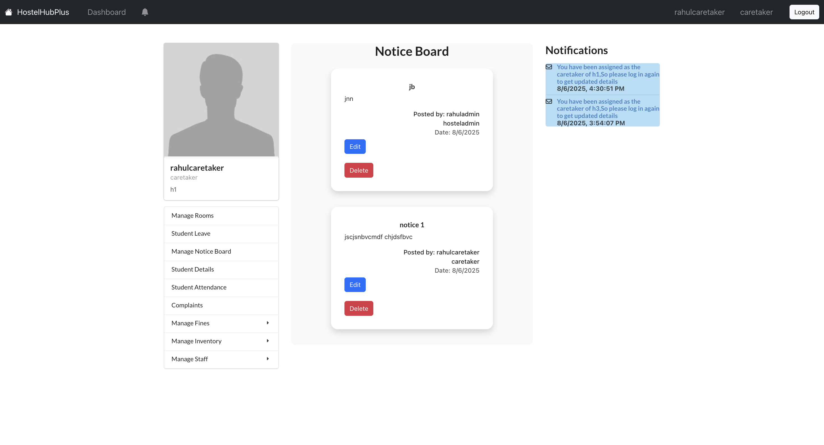The height and width of the screenshot is (445, 824).
Task: Edit the 'notice 1' notice
Action: point(355,285)
